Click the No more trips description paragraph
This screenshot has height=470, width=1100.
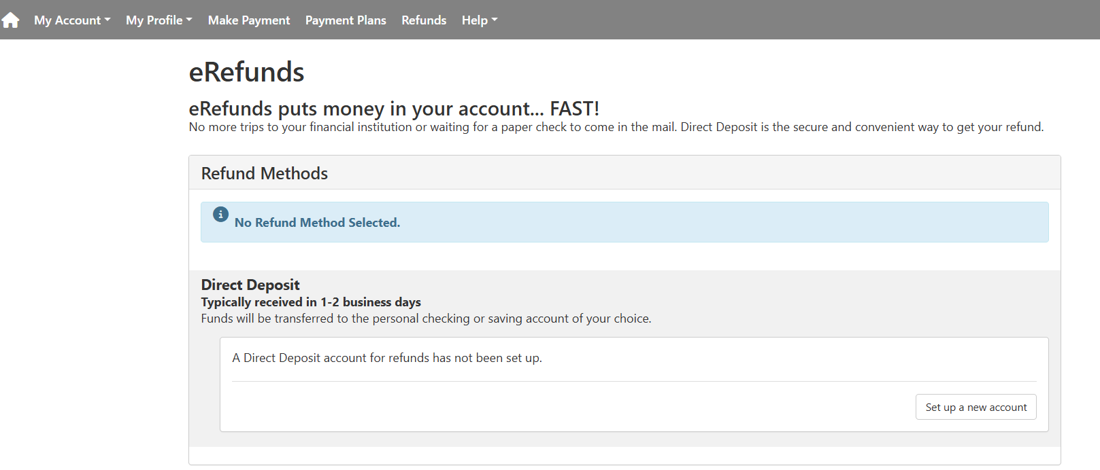coord(616,127)
